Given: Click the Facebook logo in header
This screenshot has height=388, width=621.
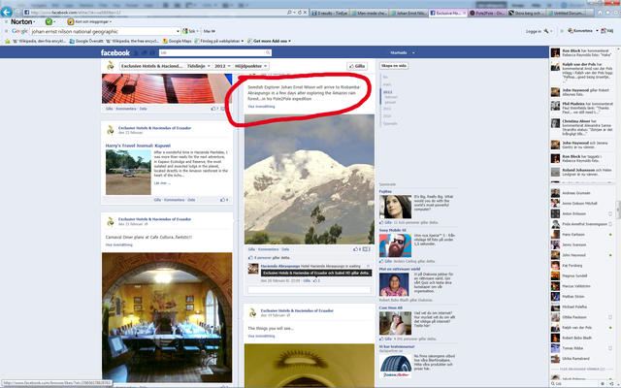Looking at the screenshot, I should coord(122,52).
